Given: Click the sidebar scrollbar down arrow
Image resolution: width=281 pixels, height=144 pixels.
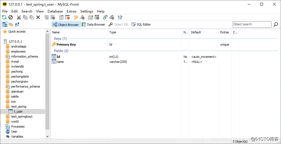Looking at the screenshot, I should coord(47,136).
